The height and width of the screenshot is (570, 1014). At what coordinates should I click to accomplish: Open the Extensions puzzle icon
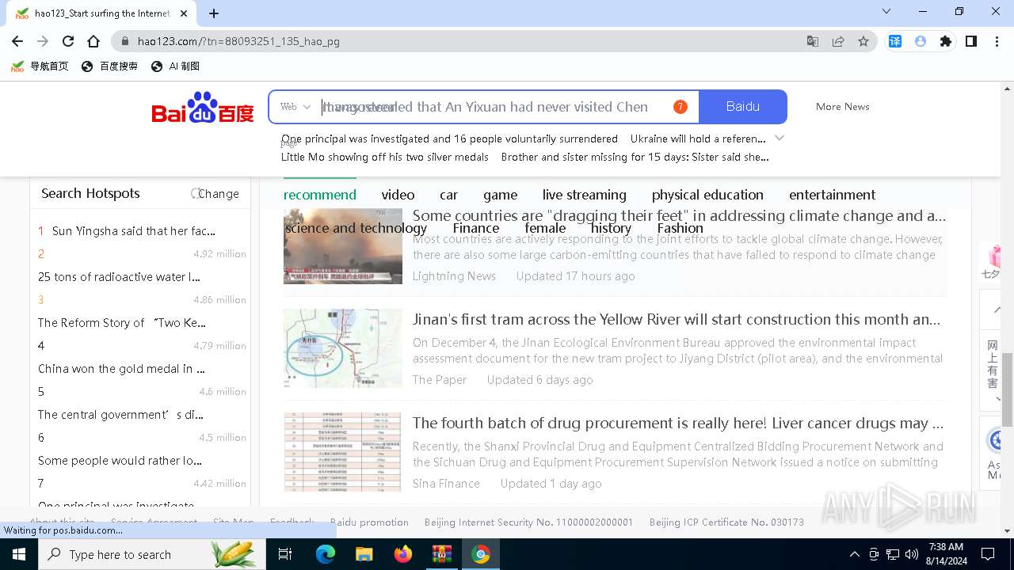[945, 41]
